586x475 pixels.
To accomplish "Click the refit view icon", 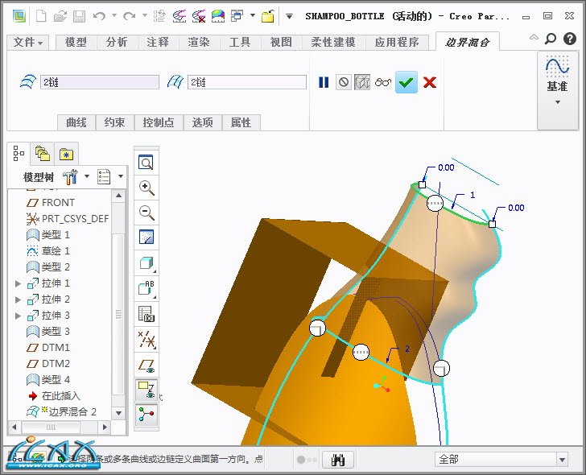I will pyautogui.click(x=146, y=163).
